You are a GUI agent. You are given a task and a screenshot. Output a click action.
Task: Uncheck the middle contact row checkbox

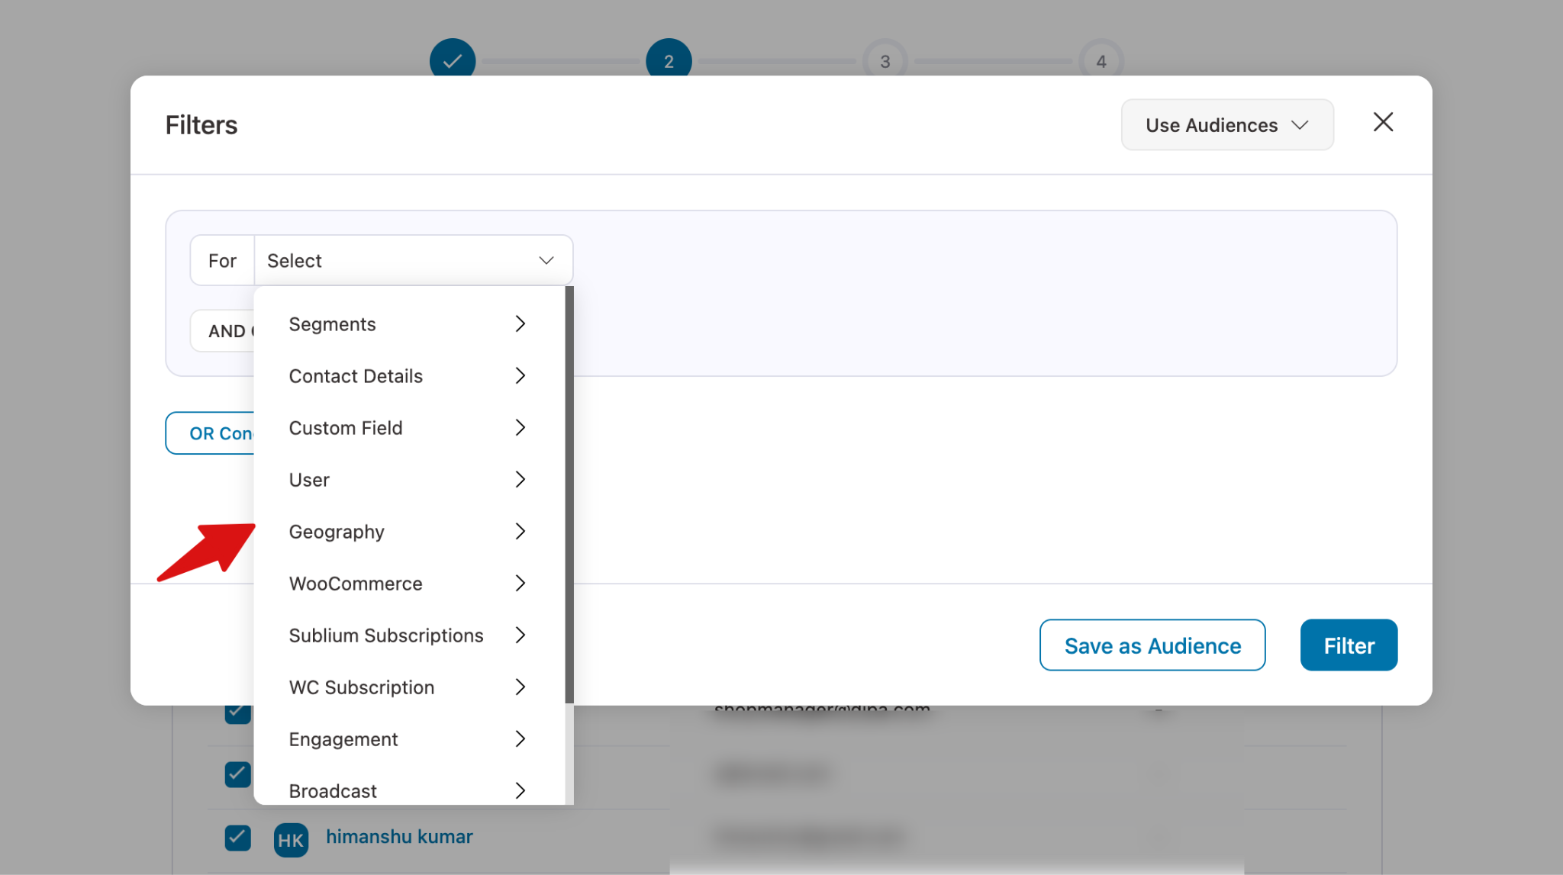[x=237, y=774]
